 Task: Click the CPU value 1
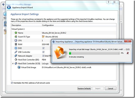click(x=42, y=41)
